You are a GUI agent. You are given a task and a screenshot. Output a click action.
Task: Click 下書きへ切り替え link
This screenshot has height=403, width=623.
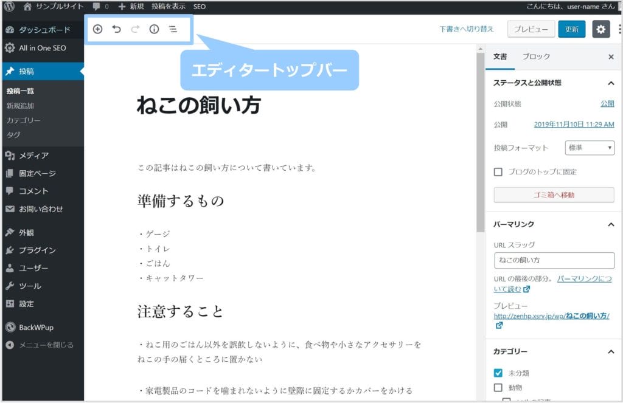point(467,29)
